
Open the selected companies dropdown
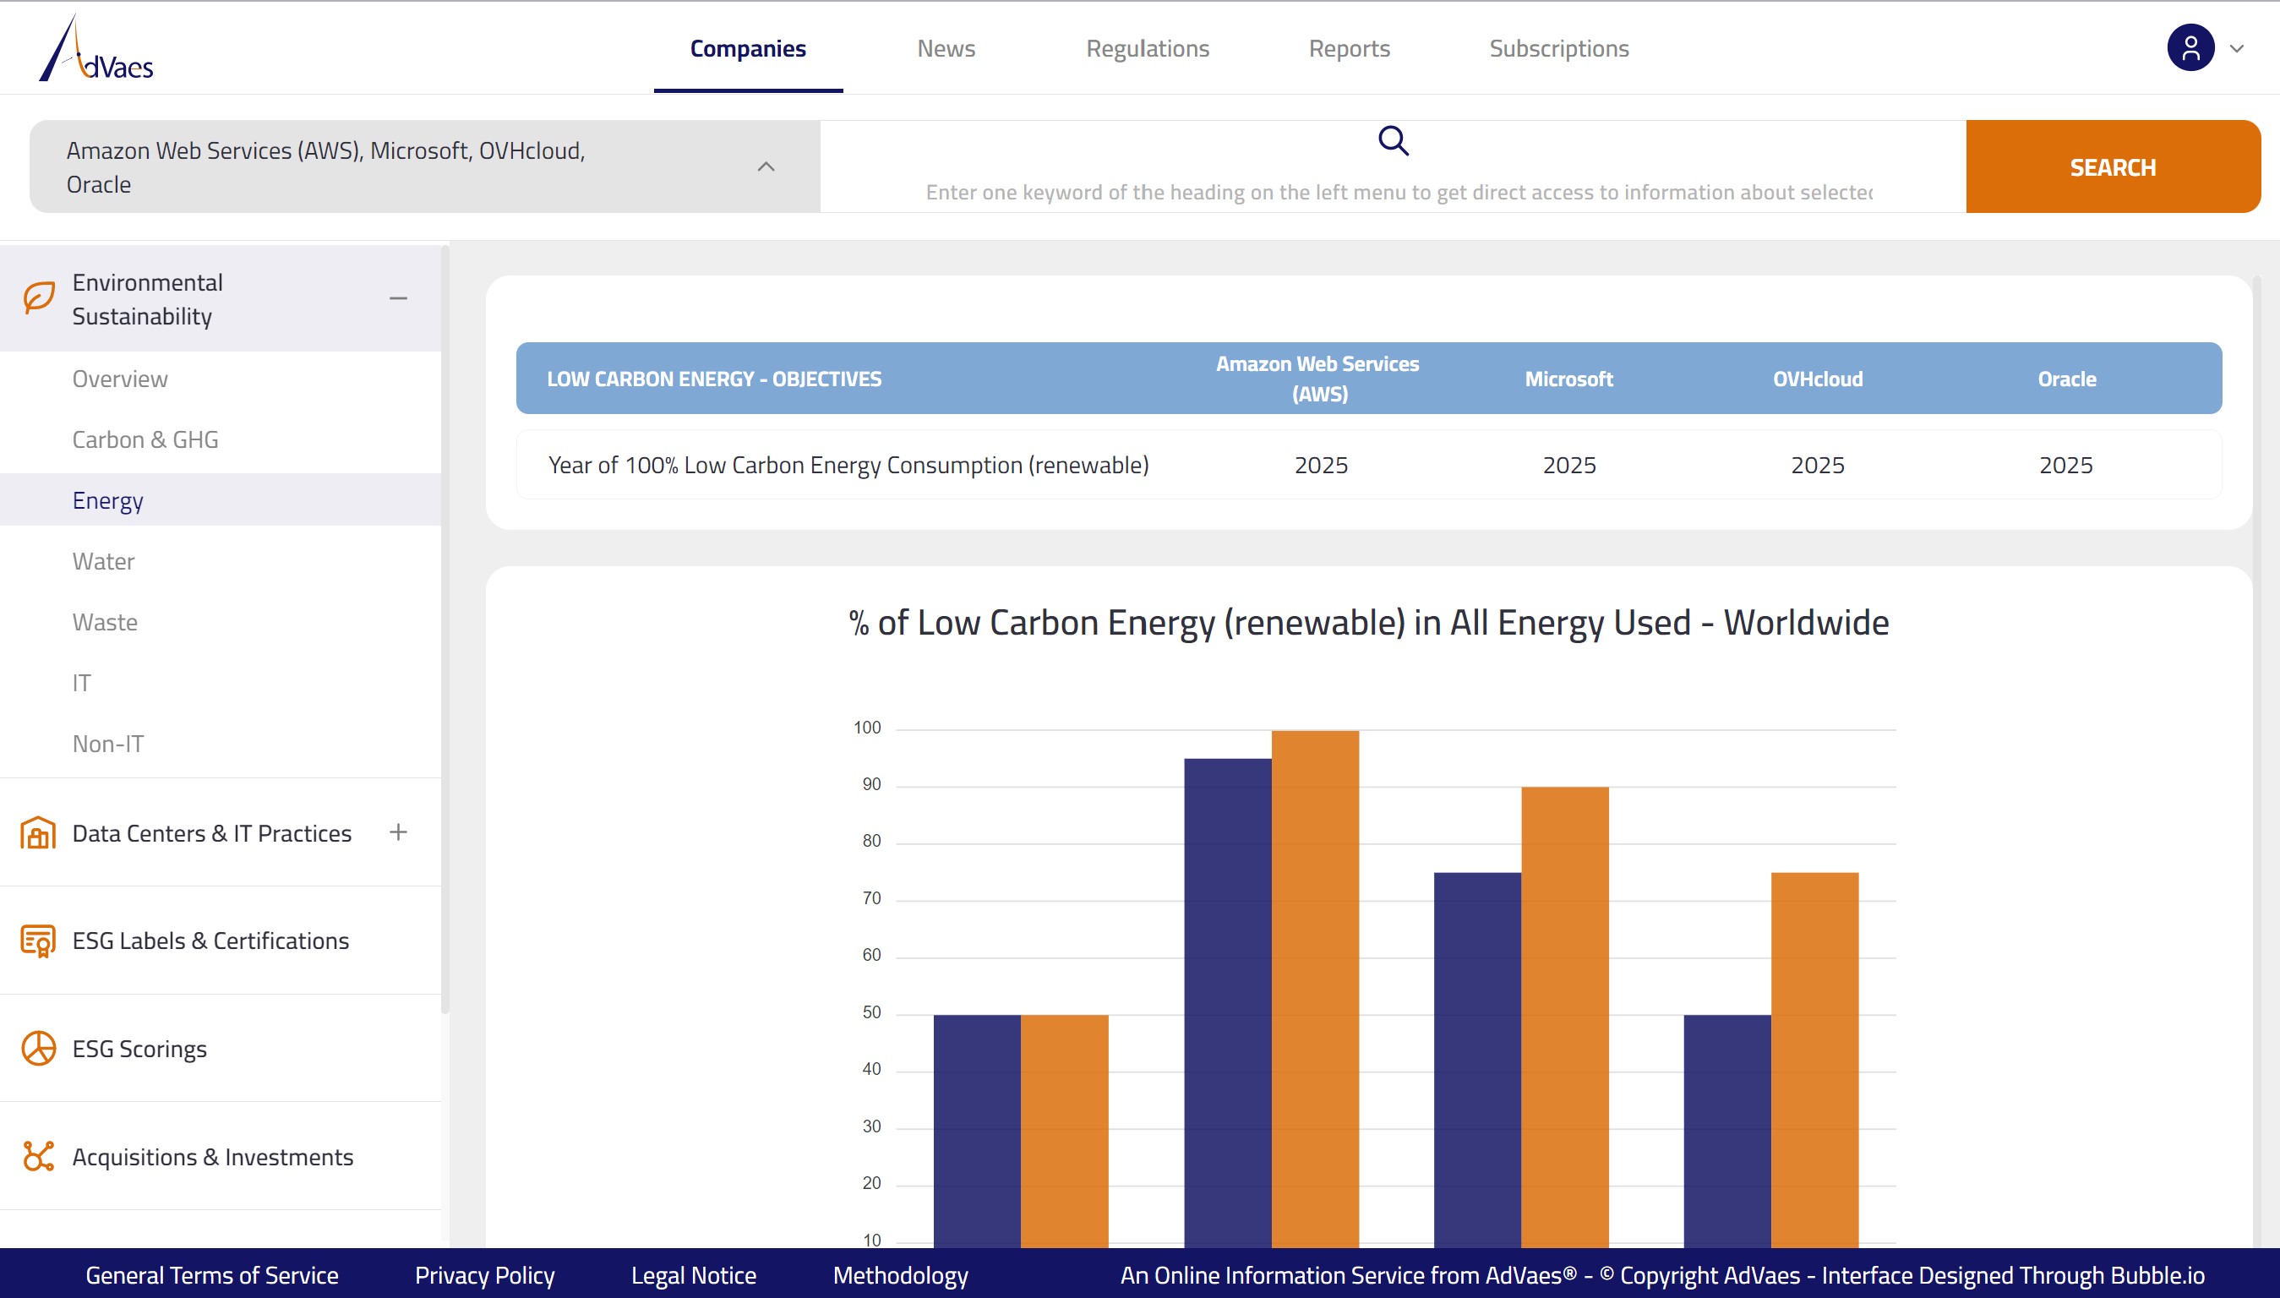[766, 166]
